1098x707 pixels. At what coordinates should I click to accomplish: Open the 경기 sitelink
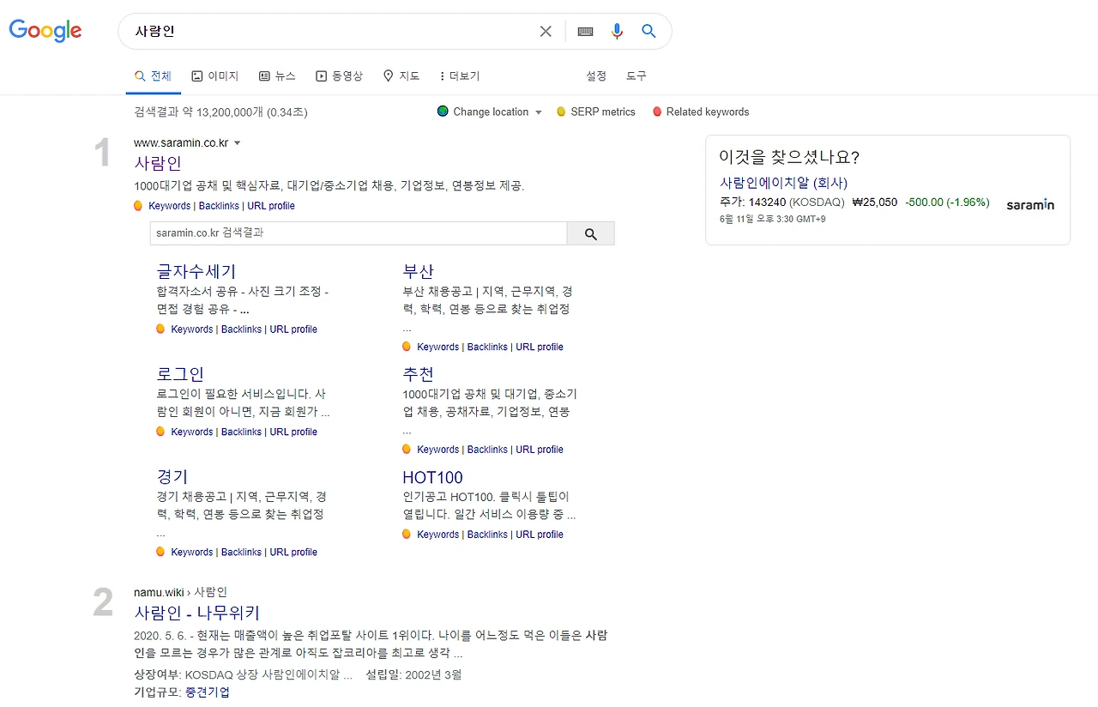pyautogui.click(x=172, y=477)
